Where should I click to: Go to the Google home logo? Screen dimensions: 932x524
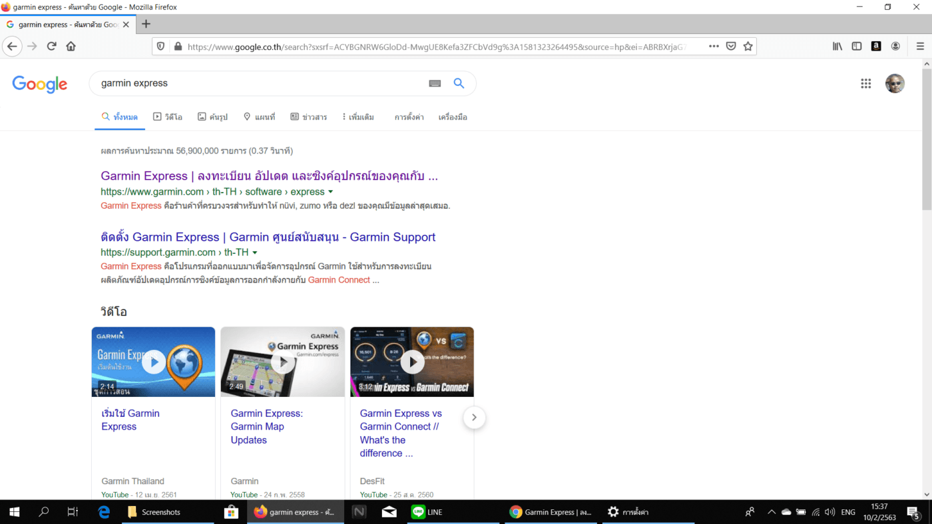pyautogui.click(x=40, y=84)
